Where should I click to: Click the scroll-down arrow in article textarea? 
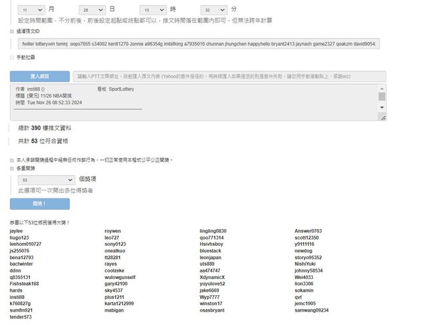382,107
